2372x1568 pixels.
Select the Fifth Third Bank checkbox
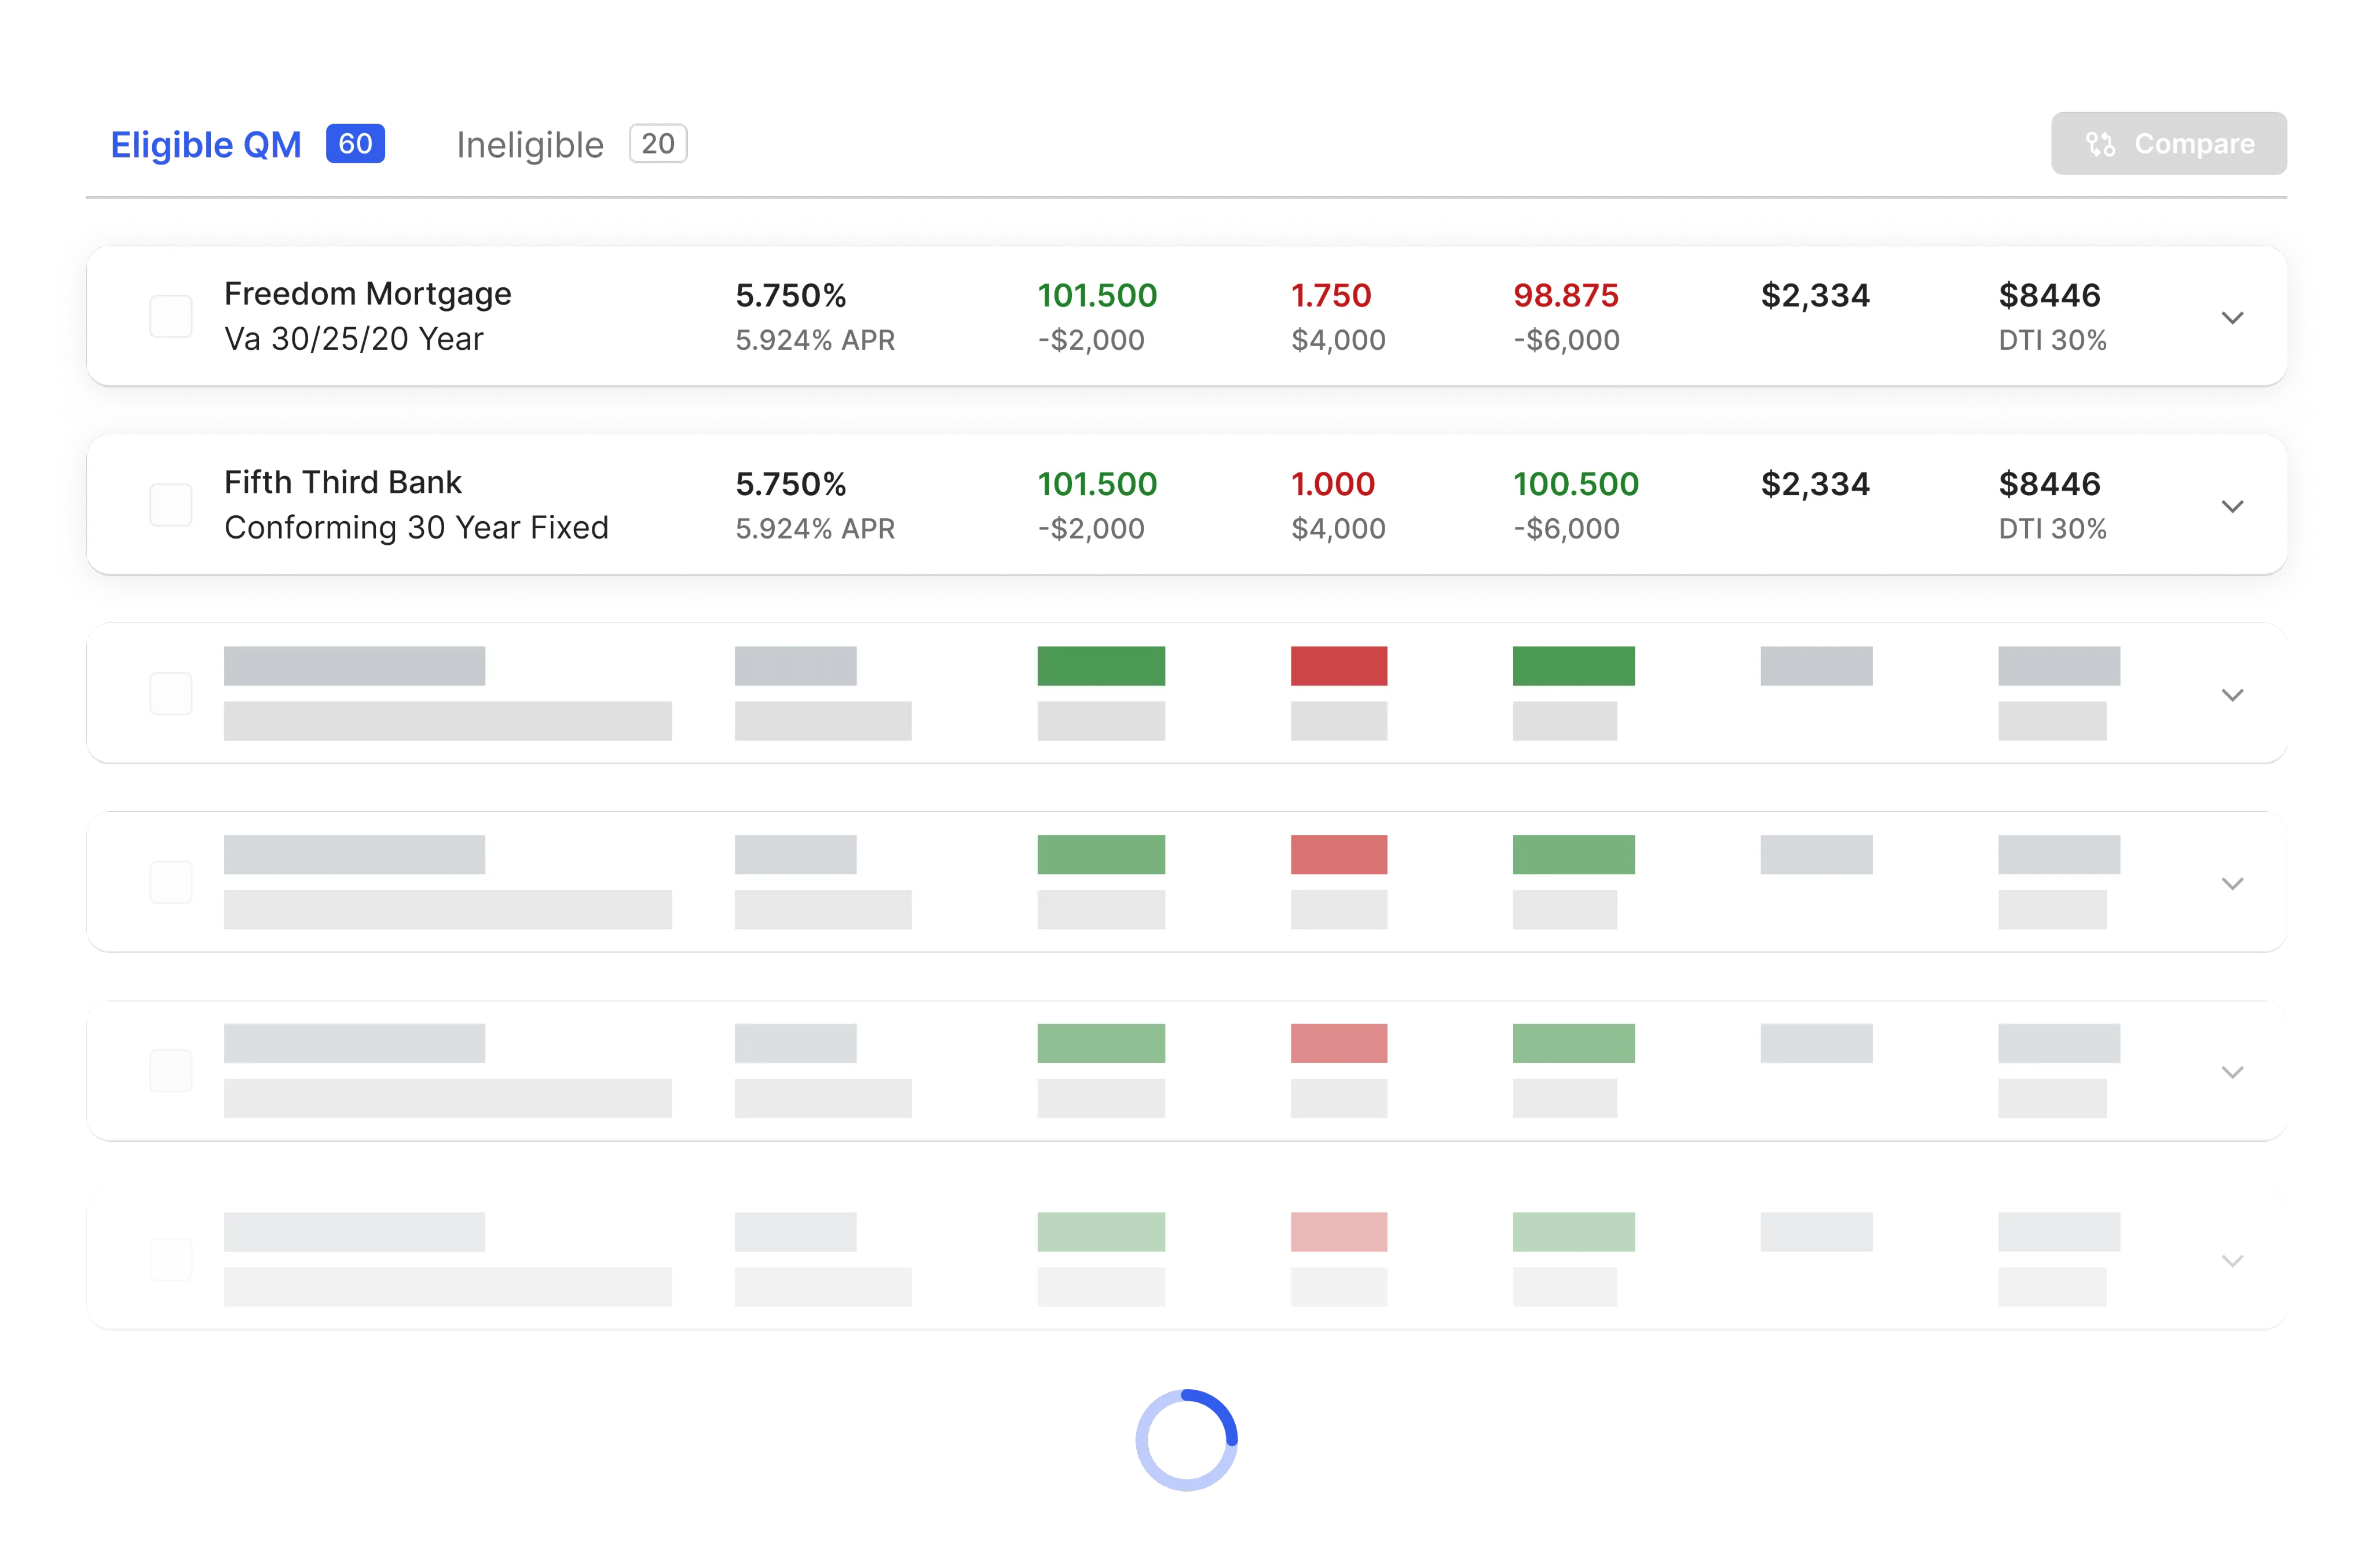click(x=170, y=505)
